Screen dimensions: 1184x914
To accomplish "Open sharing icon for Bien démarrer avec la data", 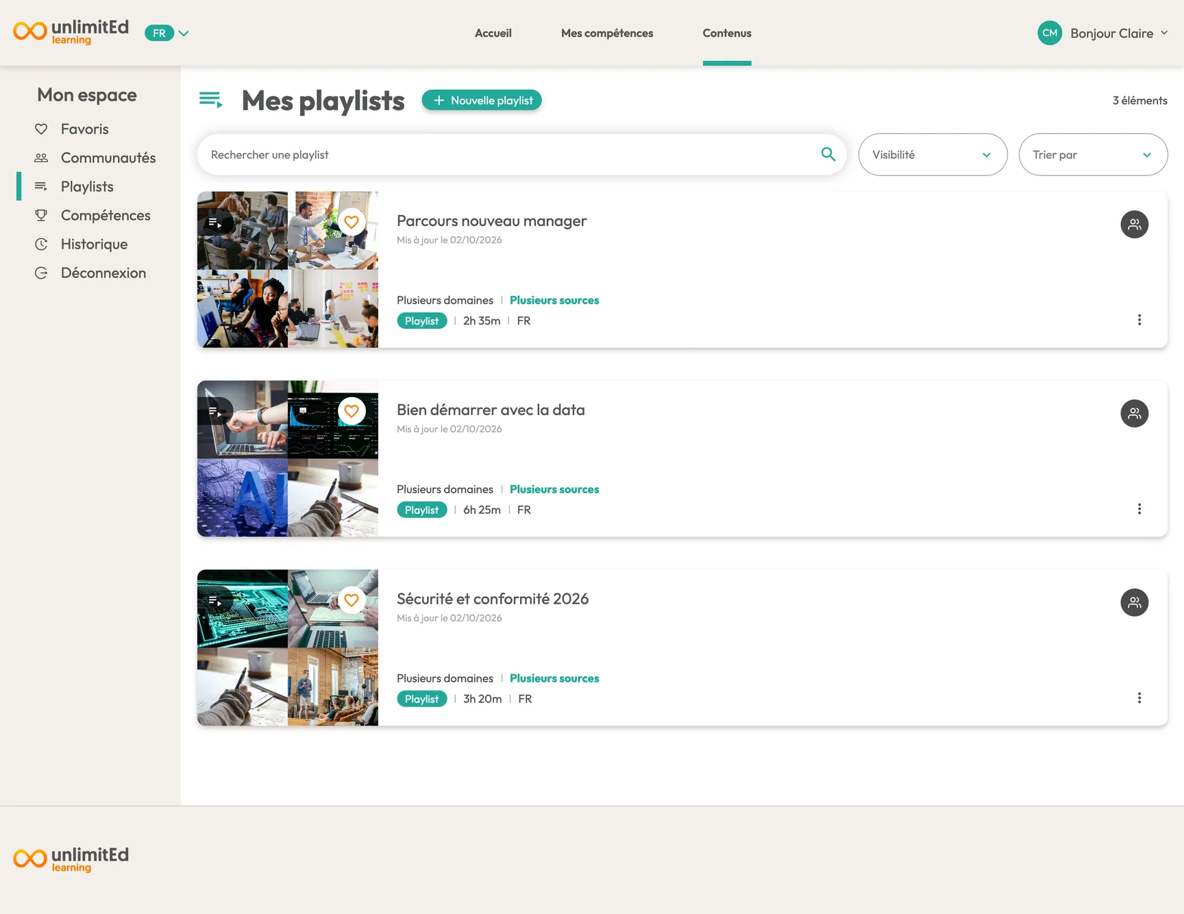I will [1135, 413].
